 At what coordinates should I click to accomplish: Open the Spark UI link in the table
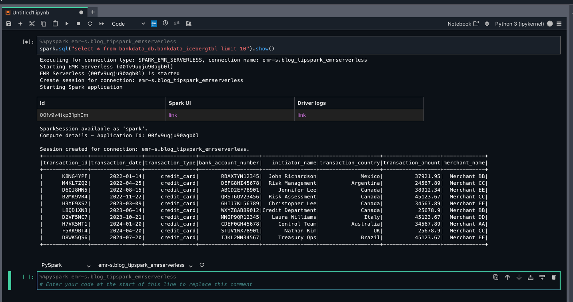coord(173,115)
